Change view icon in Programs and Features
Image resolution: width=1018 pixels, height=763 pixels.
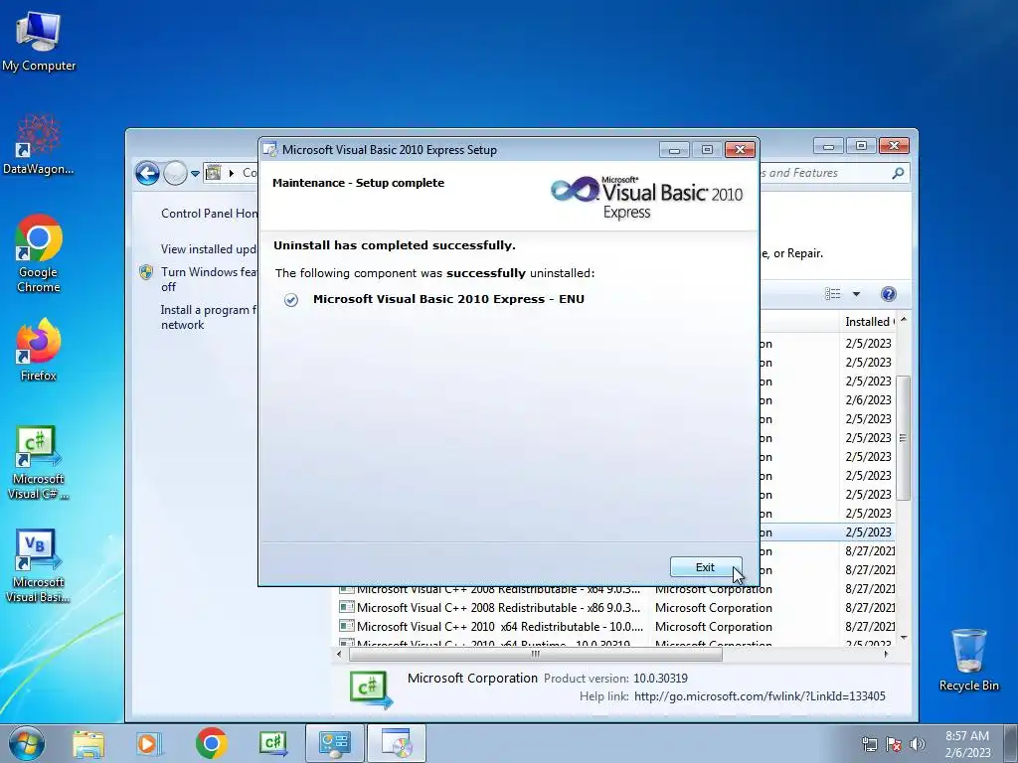tap(833, 294)
